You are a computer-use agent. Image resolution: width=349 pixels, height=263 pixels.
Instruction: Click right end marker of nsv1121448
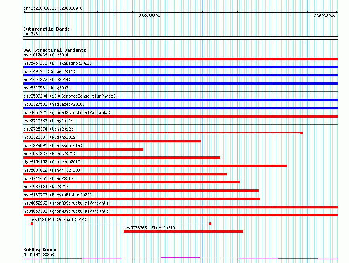(210, 223)
